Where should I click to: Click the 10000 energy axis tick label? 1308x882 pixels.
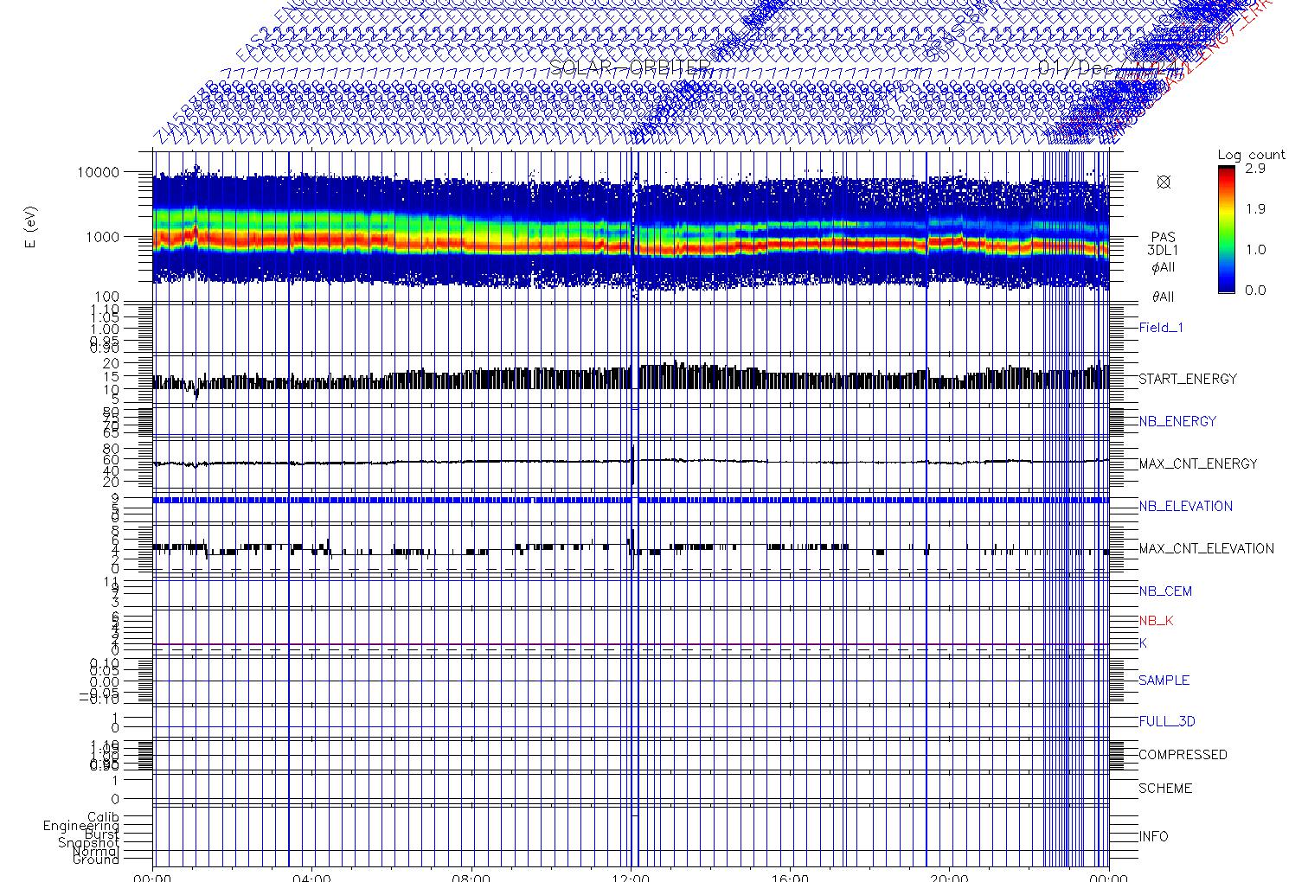click(x=98, y=172)
